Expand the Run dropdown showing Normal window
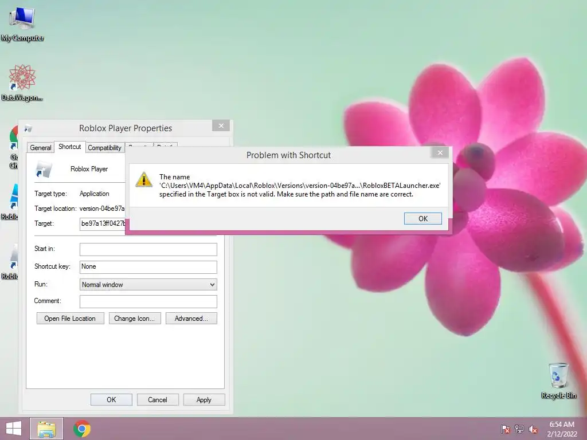This screenshot has width=587, height=440. pyautogui.click(x=148, y=285)
